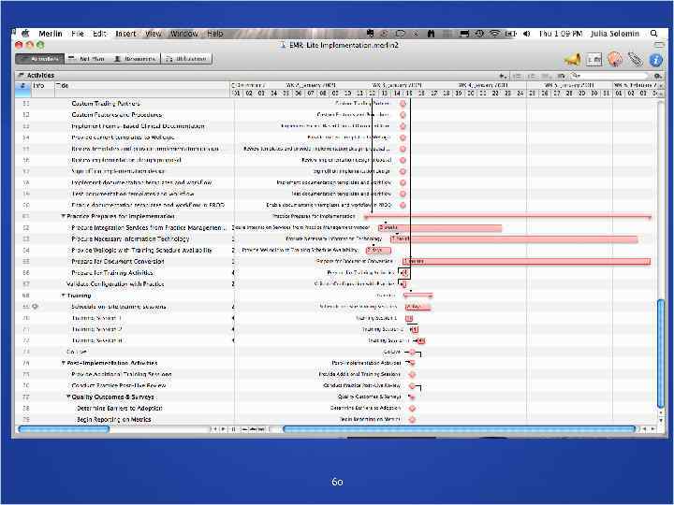Click the volume icon in the menu bar

[x=526, y=34]
